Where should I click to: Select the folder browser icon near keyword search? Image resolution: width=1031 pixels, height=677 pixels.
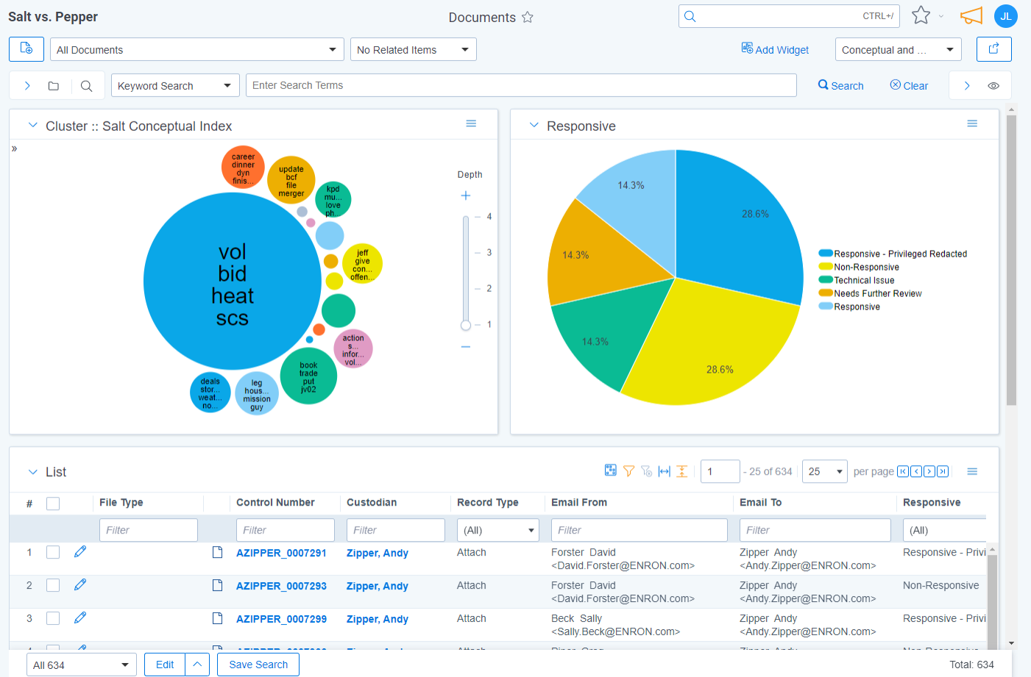point(53,85)
